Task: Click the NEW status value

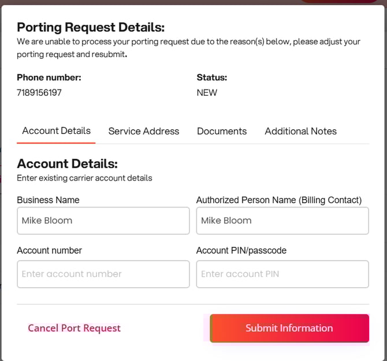Action: 207,93
